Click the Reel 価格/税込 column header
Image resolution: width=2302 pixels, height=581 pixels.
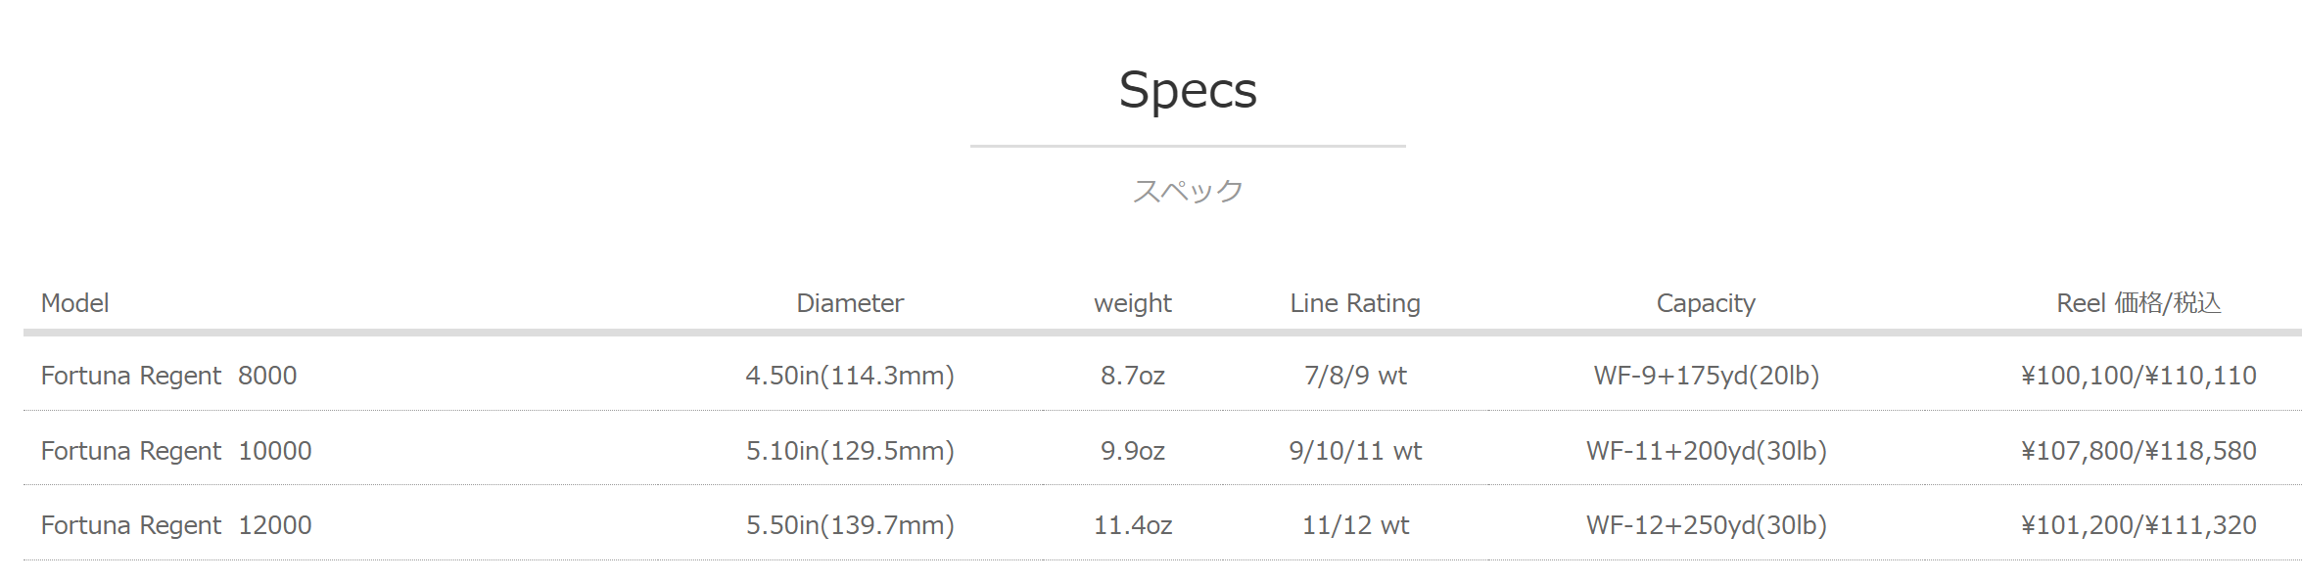2138,303
